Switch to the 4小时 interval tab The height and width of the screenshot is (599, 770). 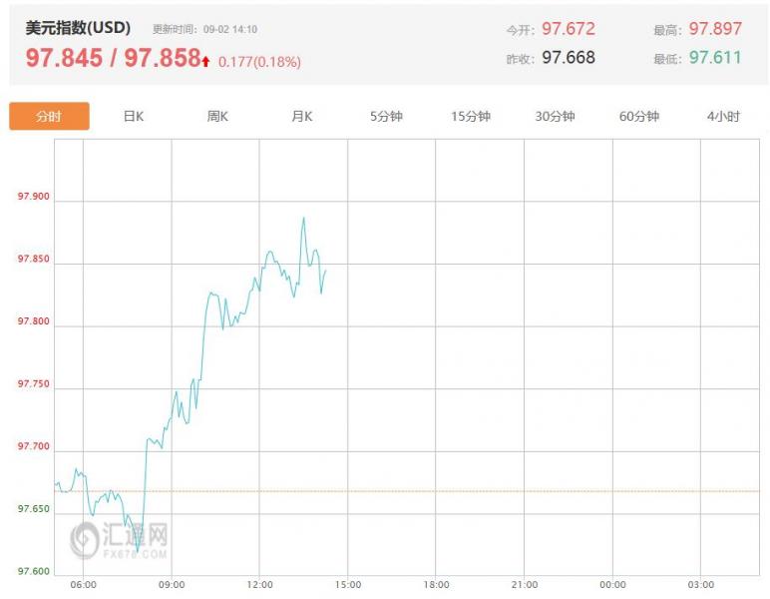coord(723,116)
